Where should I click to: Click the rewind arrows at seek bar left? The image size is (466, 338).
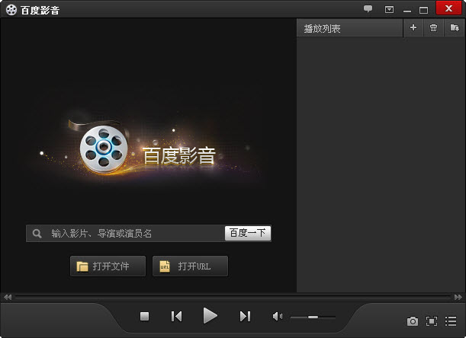8,296
